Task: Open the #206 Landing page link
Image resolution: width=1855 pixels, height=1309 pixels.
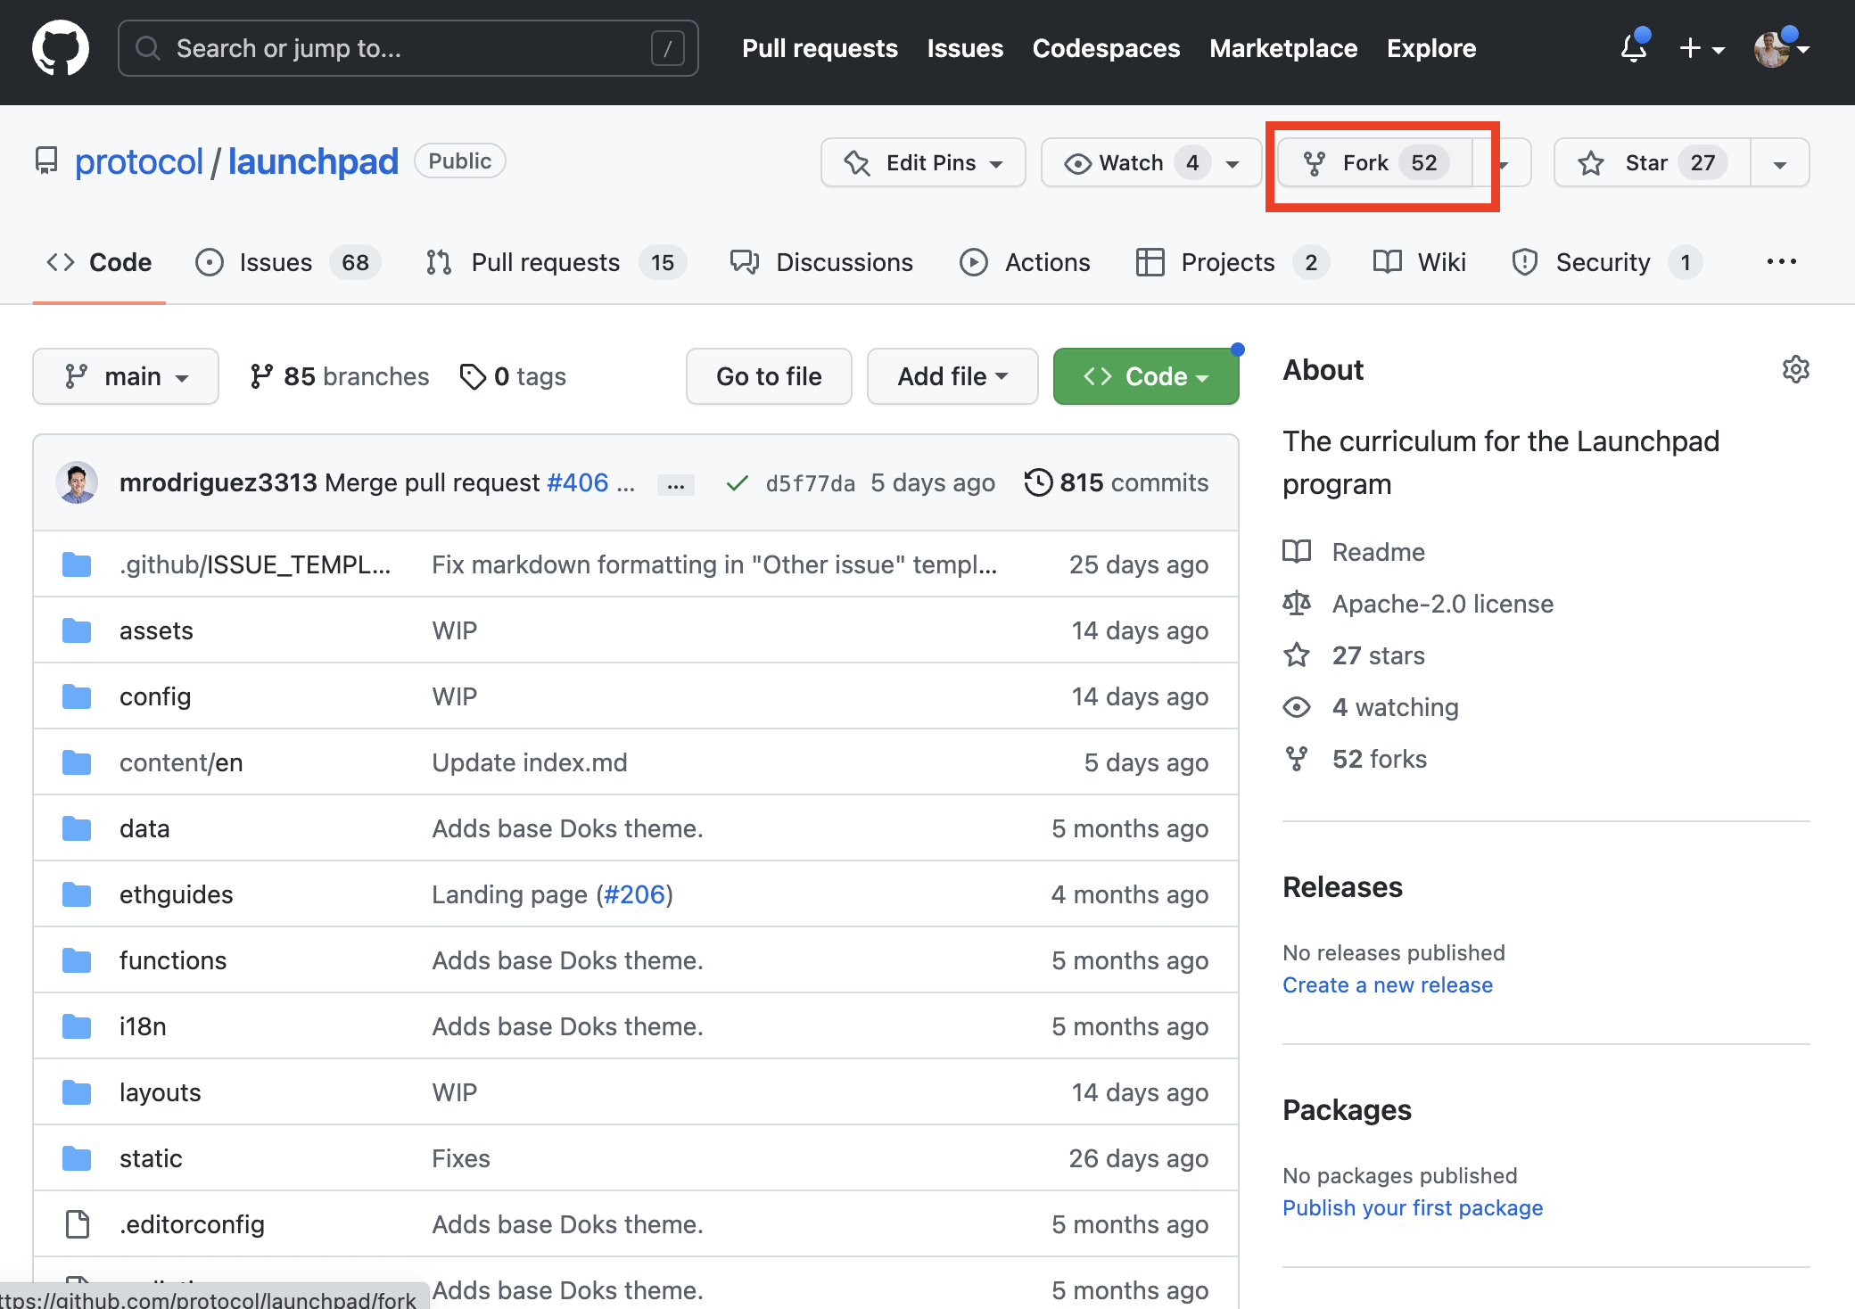Action: [x=635, y=894]
